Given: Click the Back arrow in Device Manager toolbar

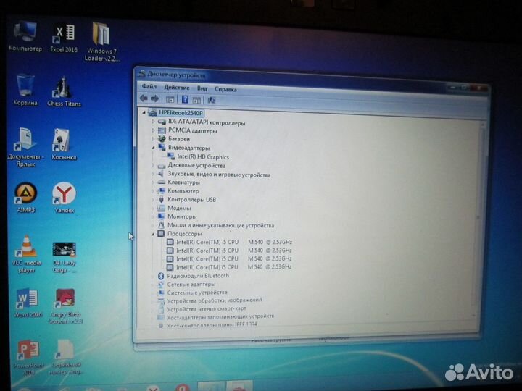Looking at the screenshot, I should [144, 98].
